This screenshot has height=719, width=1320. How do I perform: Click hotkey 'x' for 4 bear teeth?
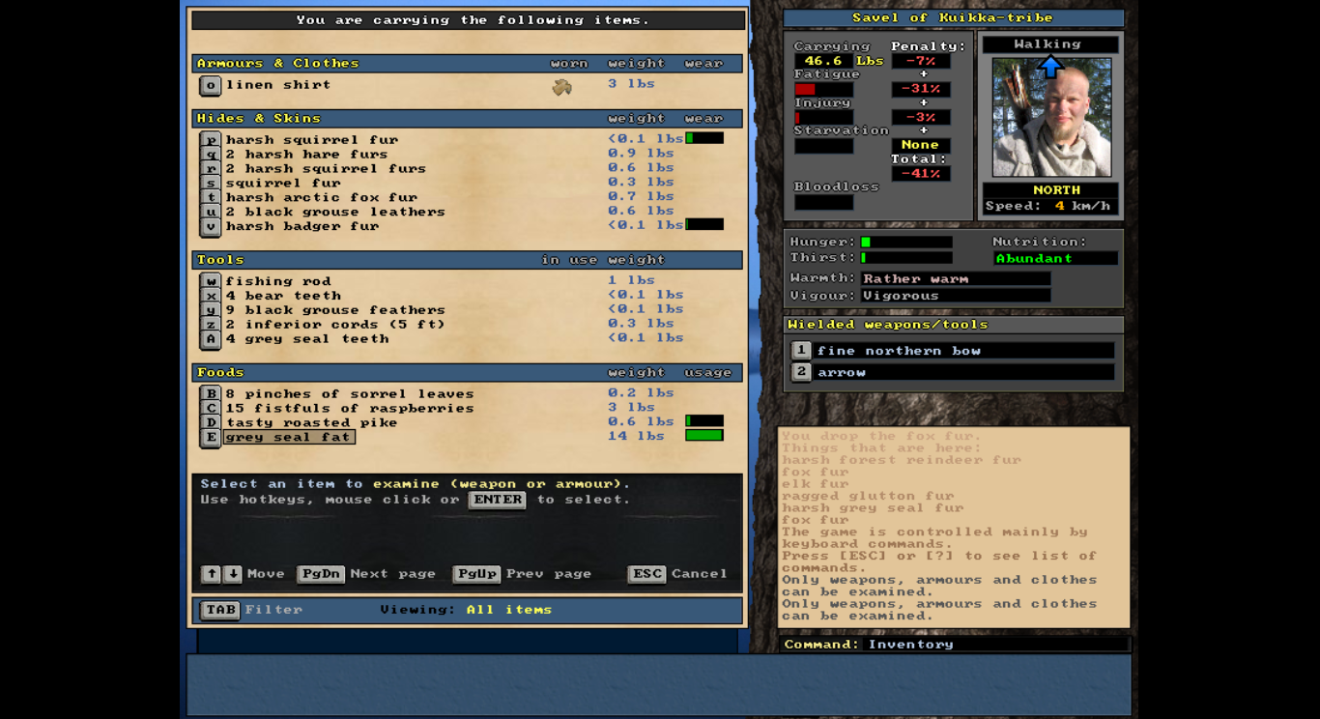click(x=211, y=296)
